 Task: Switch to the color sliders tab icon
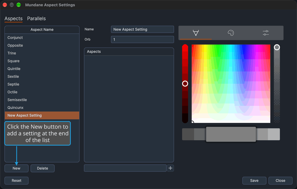pyautogui.click(x=266, y=33)
